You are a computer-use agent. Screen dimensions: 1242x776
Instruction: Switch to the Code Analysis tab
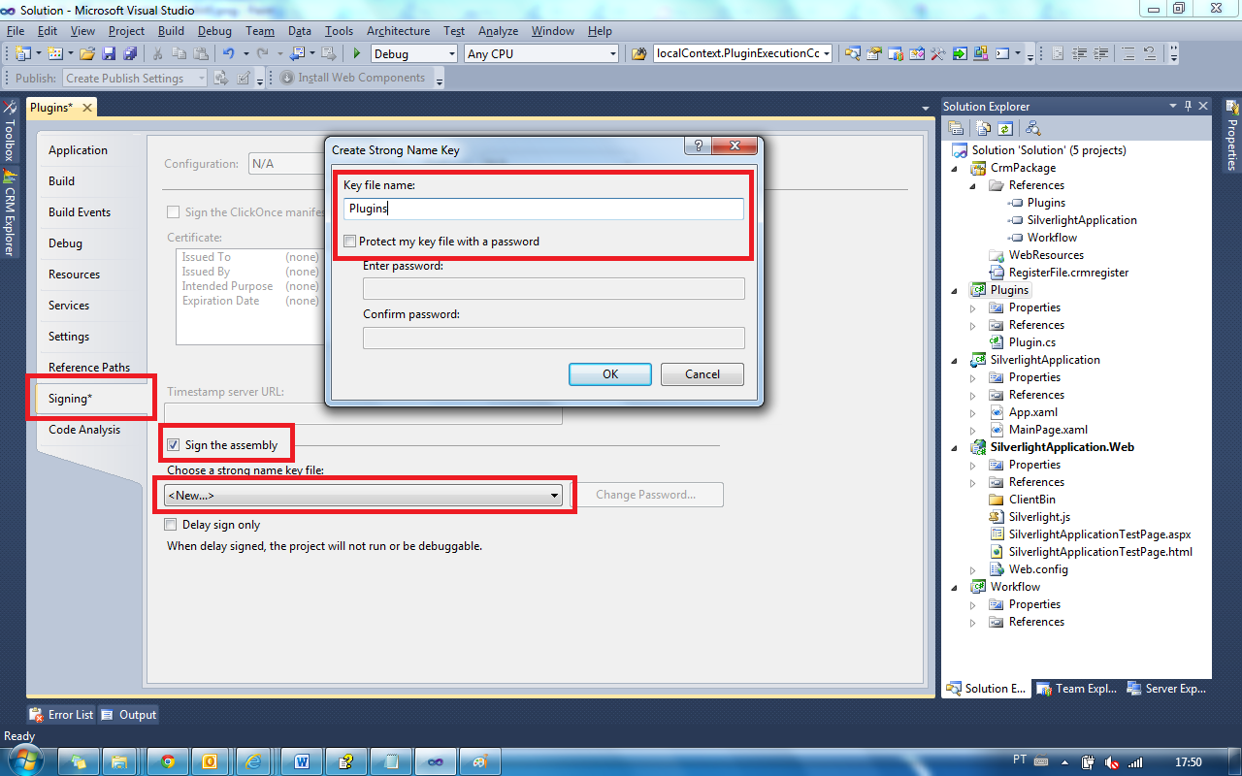pyautogui.click(x=84, y=430)
